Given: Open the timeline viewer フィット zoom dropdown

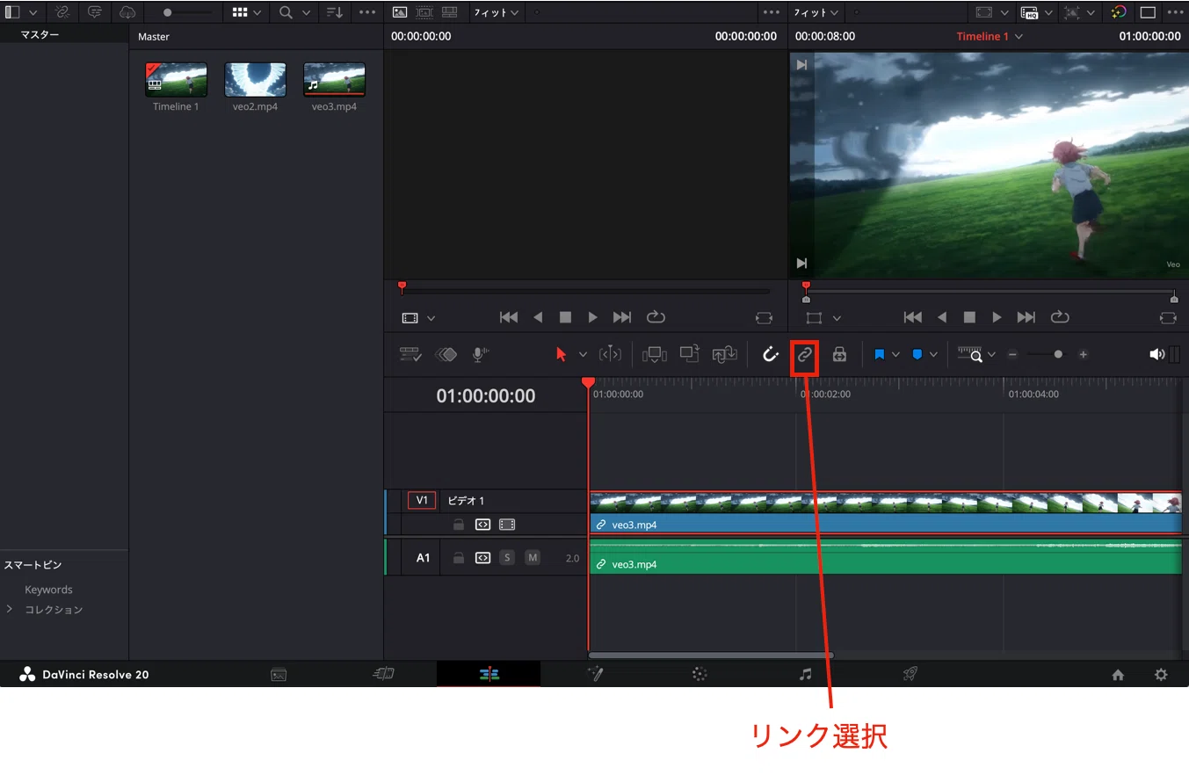Looking at the screenshot, I should pyautogui.click(x=816, y=12).
